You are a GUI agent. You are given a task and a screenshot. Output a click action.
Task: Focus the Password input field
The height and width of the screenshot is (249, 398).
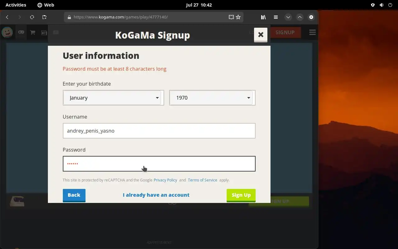coord(159,164)
